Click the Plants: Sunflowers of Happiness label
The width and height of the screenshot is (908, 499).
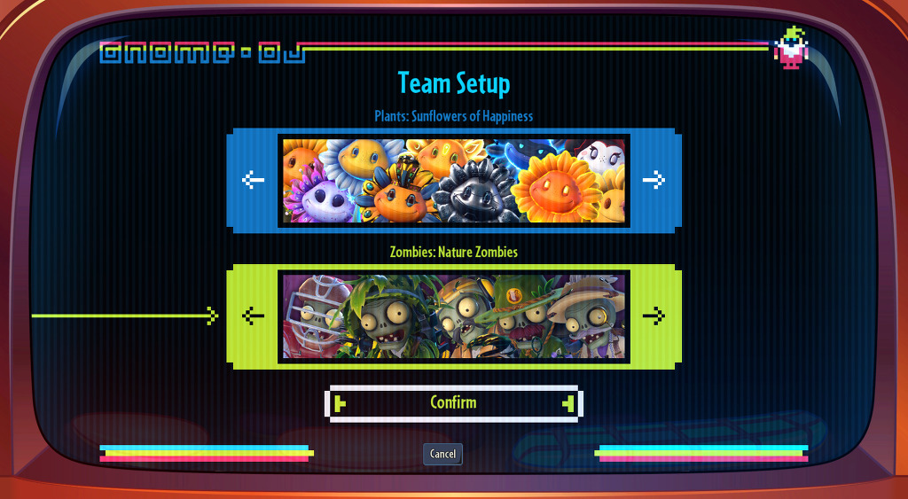453,116
